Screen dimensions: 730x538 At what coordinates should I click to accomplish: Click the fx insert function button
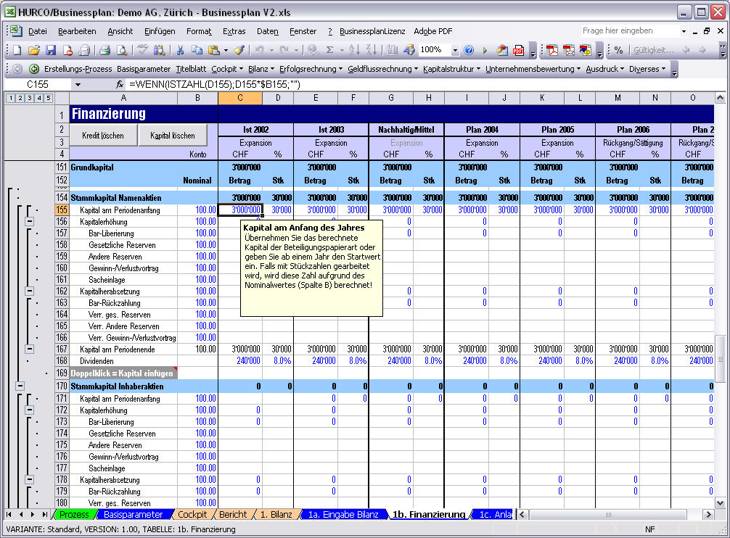click(x=120, y=85)
